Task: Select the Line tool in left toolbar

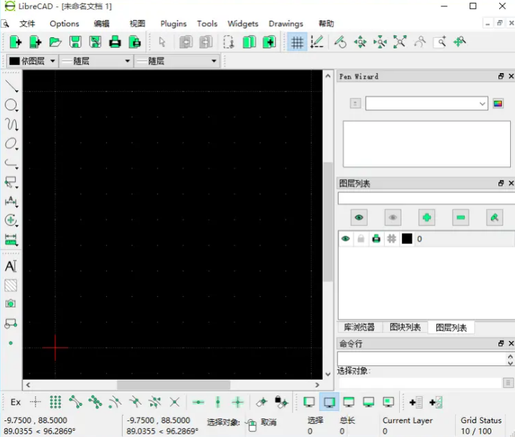Action: (11, 86)
